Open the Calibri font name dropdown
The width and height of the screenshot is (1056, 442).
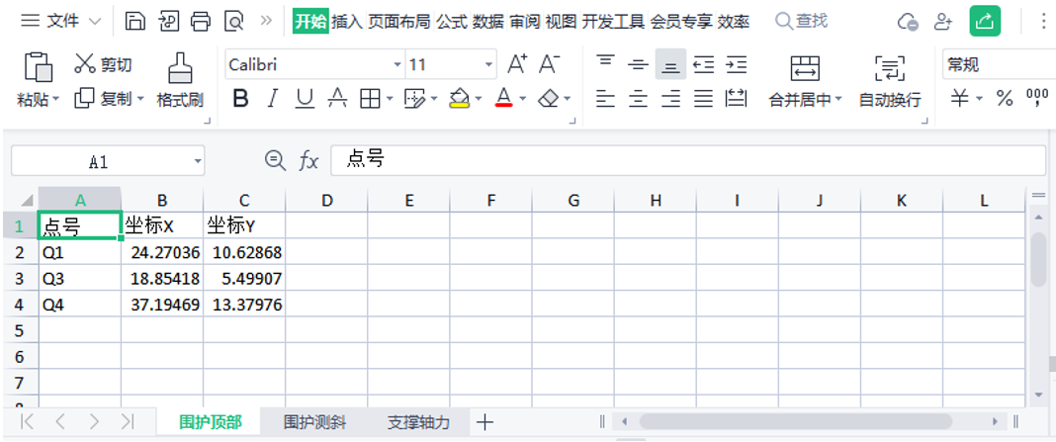pos(397,65)
